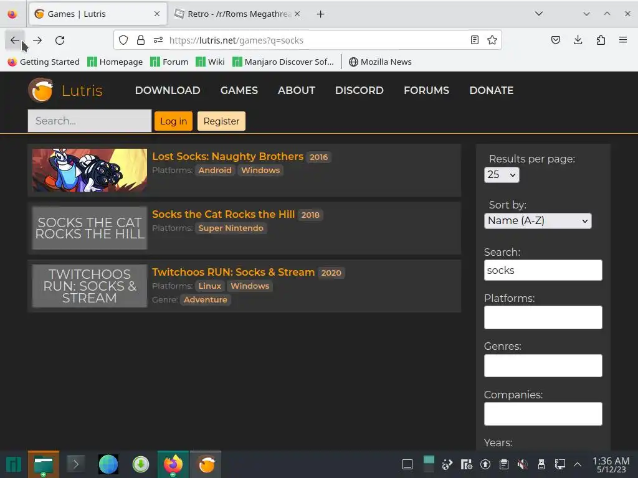Image resolution: width=638 pixels, height=478 pixels.
Task: Open Lutris app from taskbar
Action: 206,464
